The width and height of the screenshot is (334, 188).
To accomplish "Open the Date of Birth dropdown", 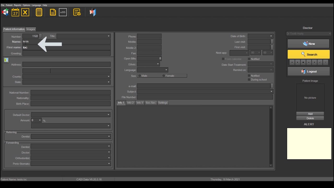I will tap(260, 36).
